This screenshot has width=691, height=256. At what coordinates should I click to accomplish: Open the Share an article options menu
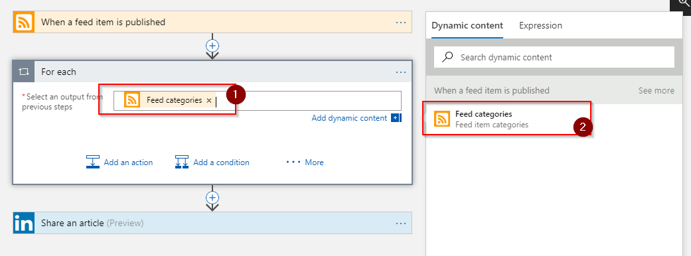(x=400, y=224)
